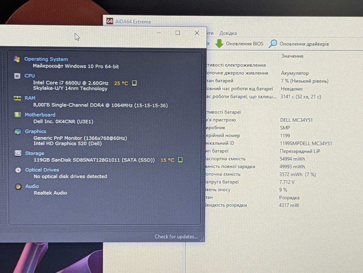
Task: Select the Intel Core i7 6600U text
Action: click(x=71, y=83)
